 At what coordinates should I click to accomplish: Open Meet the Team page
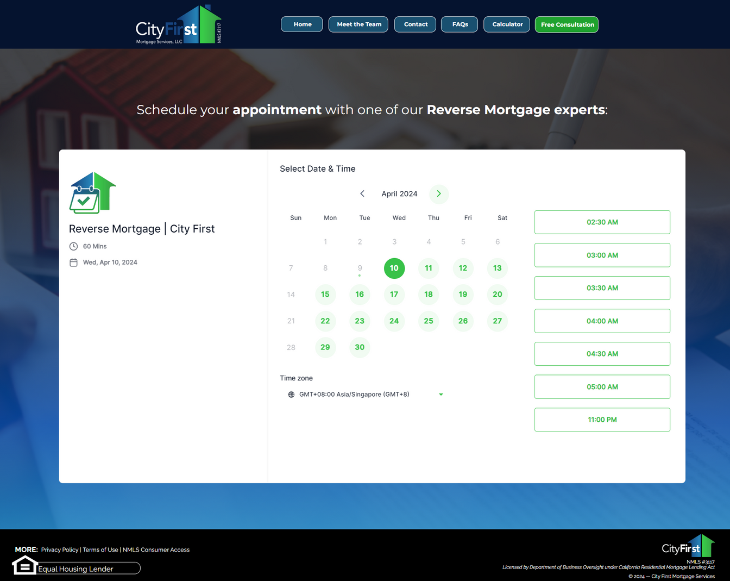click(358, 24)
